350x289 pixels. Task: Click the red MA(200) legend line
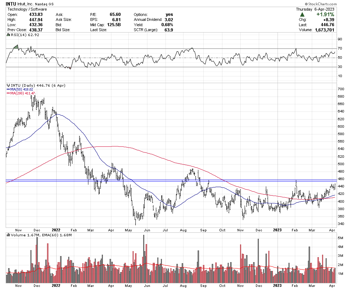[8, 93]
